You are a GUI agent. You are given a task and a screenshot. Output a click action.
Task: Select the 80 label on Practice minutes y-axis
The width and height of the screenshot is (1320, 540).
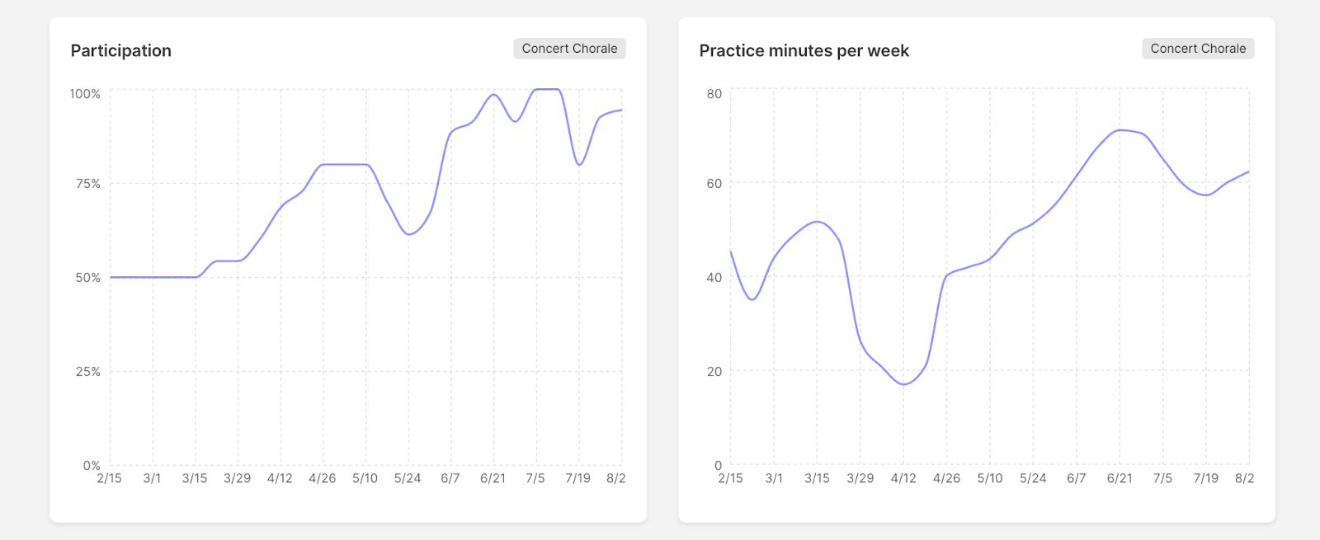pos(714,94)
